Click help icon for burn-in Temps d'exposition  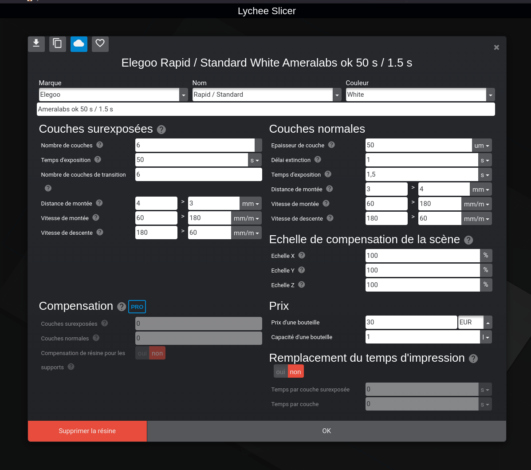[98, 159]
